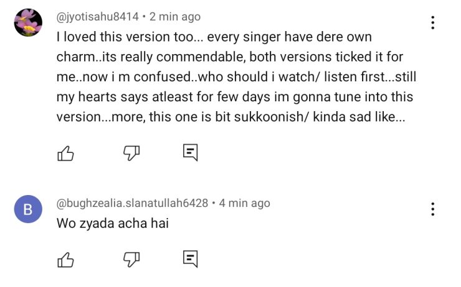Visit the @jyotisahu8414 channel handle
The height and width of the screenshot is (287, 461).
click(98, 17)
